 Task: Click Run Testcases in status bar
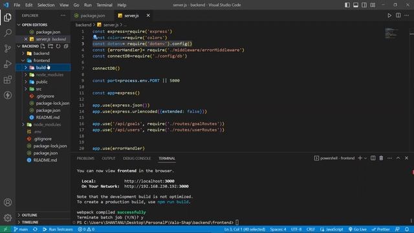[58, 229]
